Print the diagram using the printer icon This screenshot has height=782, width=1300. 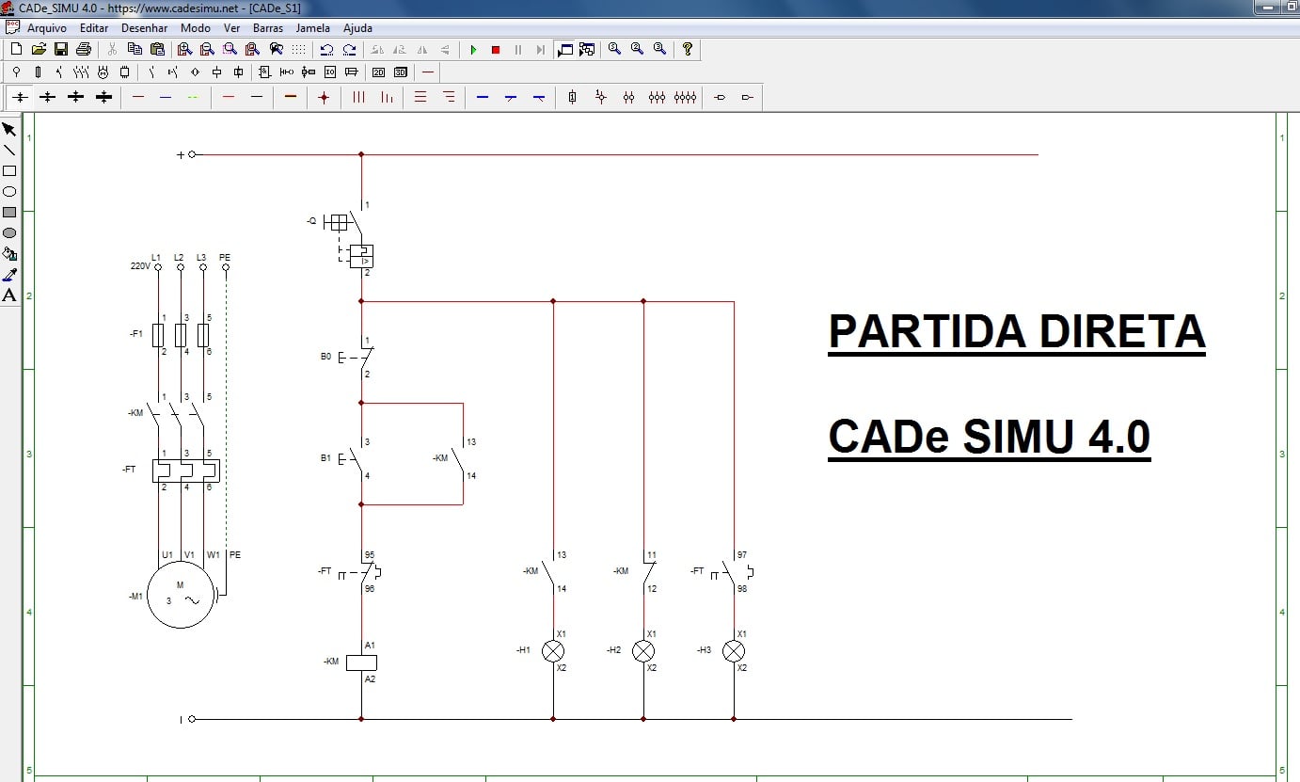(x=84, y=49)
